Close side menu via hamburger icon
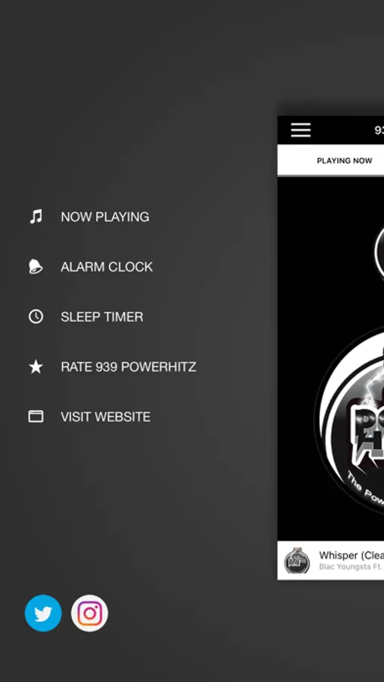The image size is (384, 682). pos(301,130)
